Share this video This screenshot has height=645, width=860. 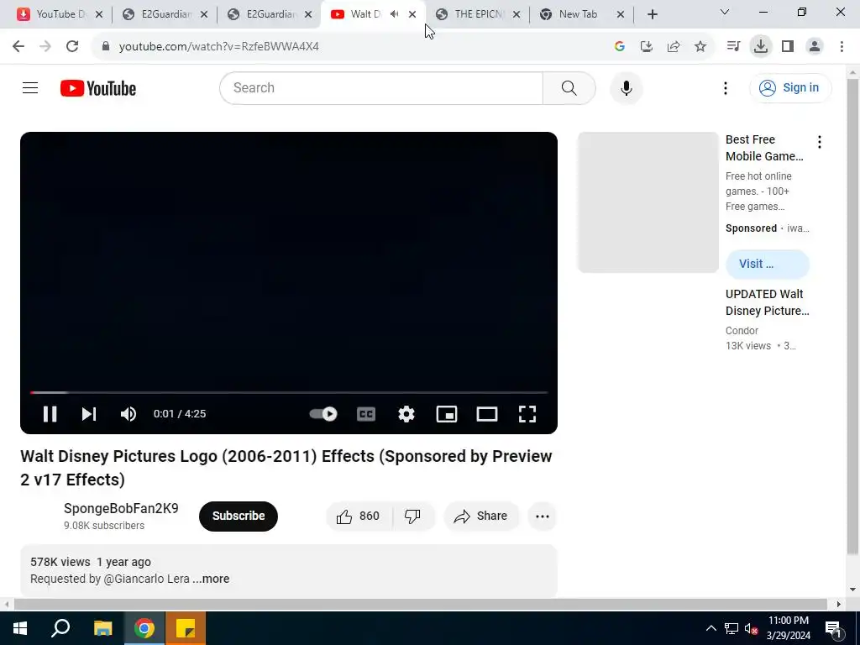[481, 517]
